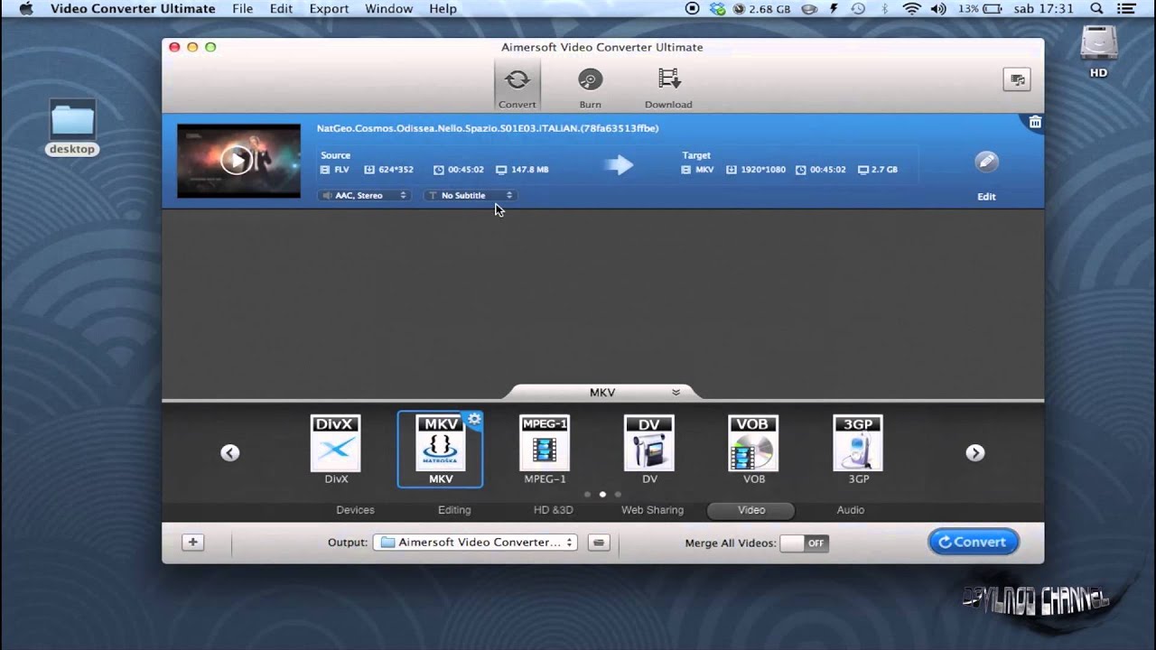Screen dimensions: 1156x650
Task: Click the volume icon in menu bar
Action: click(x=939, y=9)
